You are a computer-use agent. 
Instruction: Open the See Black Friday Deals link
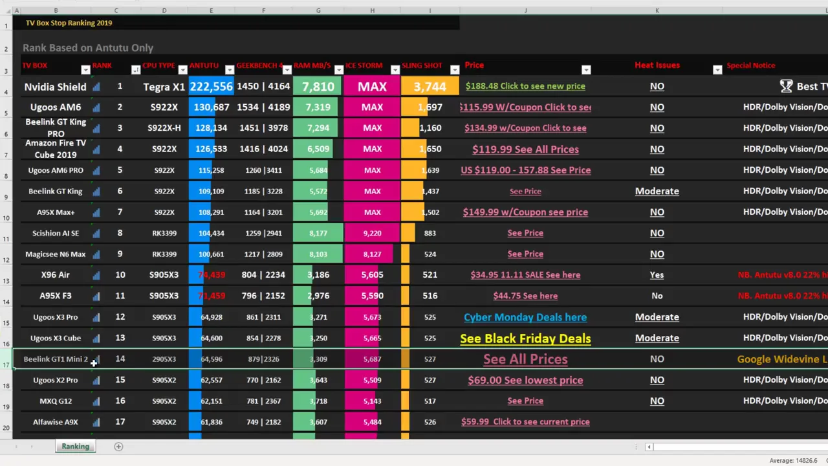click(525, 338)
